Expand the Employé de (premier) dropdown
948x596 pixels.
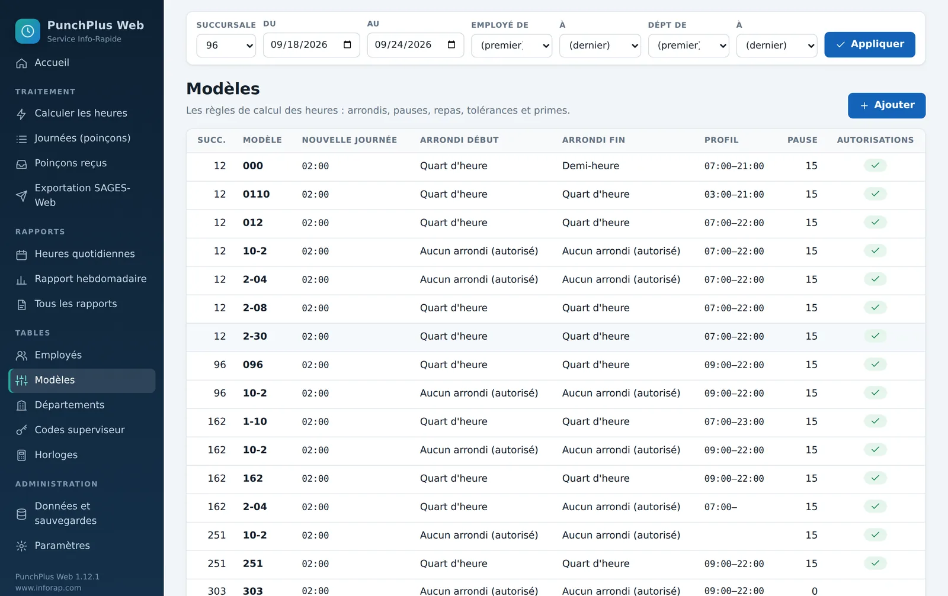(511, 46)
